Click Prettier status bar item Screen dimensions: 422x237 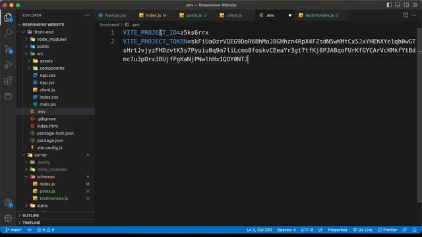coord(387,230)
